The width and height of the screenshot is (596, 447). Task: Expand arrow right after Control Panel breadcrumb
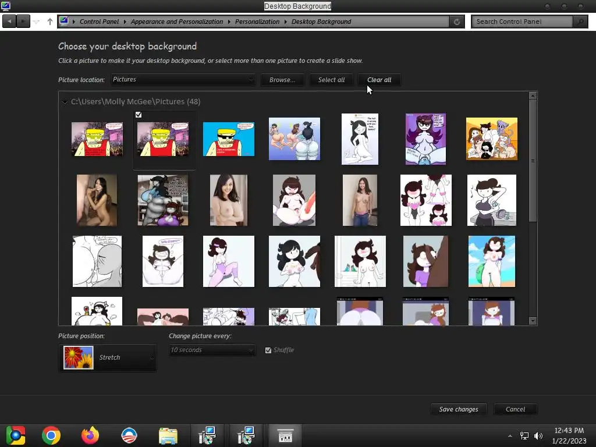tap(125, 22)
